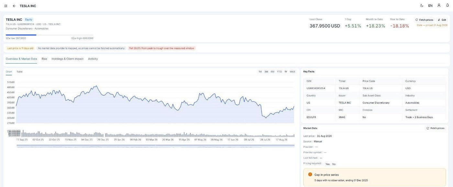Screen dimensions: 453x187
Task: Switch to the Activity tab
Action: pos(93,59)
